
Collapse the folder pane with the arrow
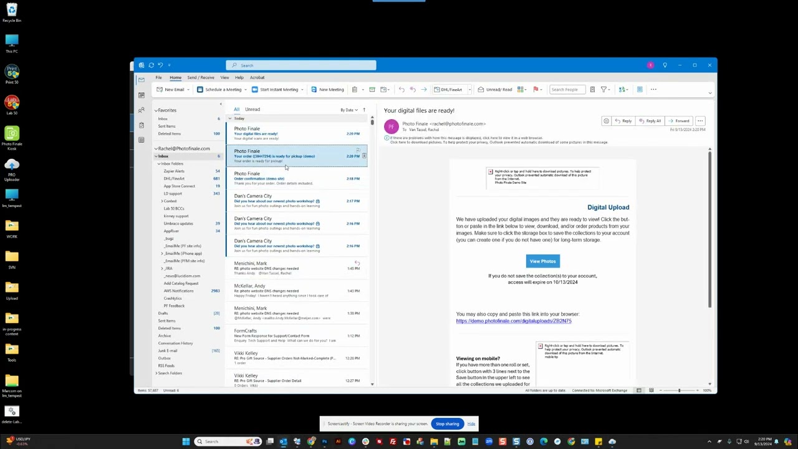pos(220,105)
